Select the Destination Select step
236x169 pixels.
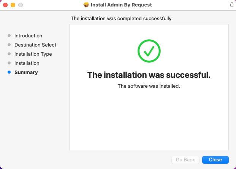[35, 45]
